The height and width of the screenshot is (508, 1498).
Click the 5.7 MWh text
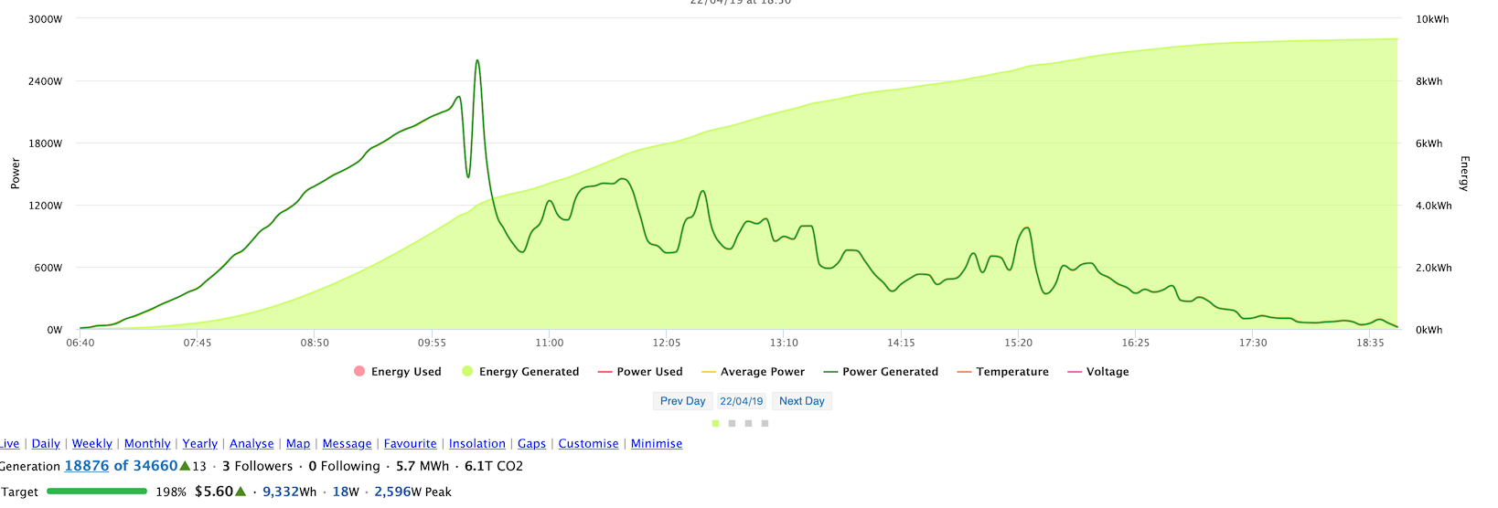pos(423,466)
